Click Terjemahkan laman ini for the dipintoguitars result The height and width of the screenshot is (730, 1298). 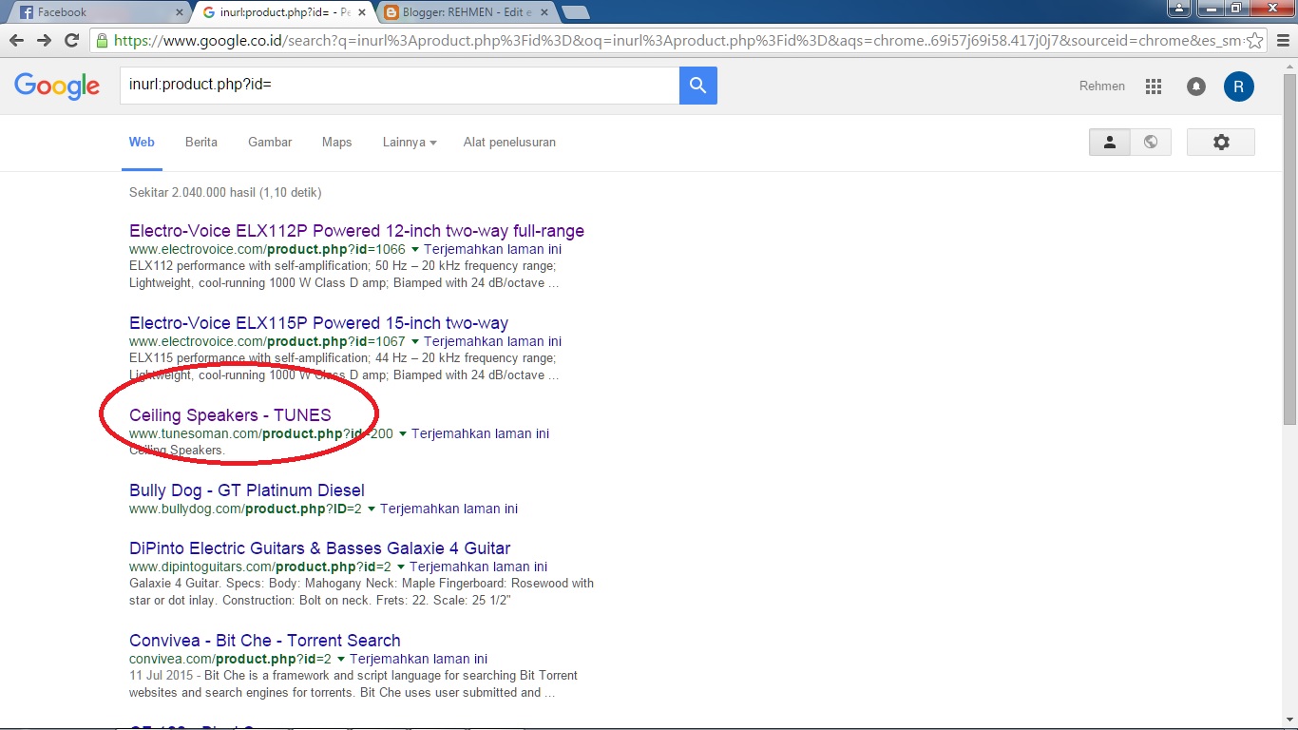(x=478, y=567)
